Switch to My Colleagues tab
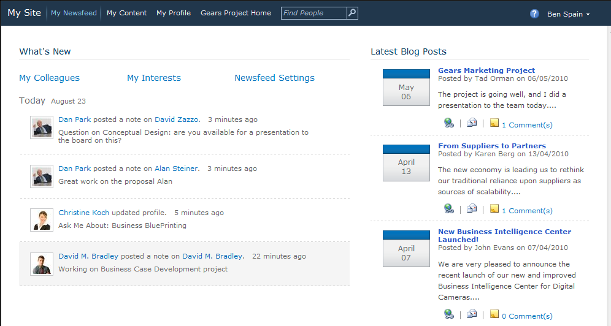The image size is (611, 326). click(50, 78)
